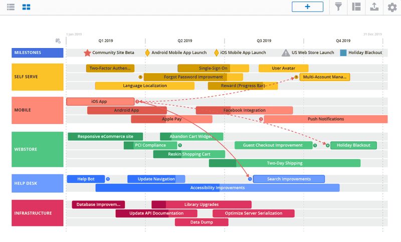The height and width of the screenshot is (242, 401).
Task: Open the PCI Compliance bar
Action: (150, 145)
